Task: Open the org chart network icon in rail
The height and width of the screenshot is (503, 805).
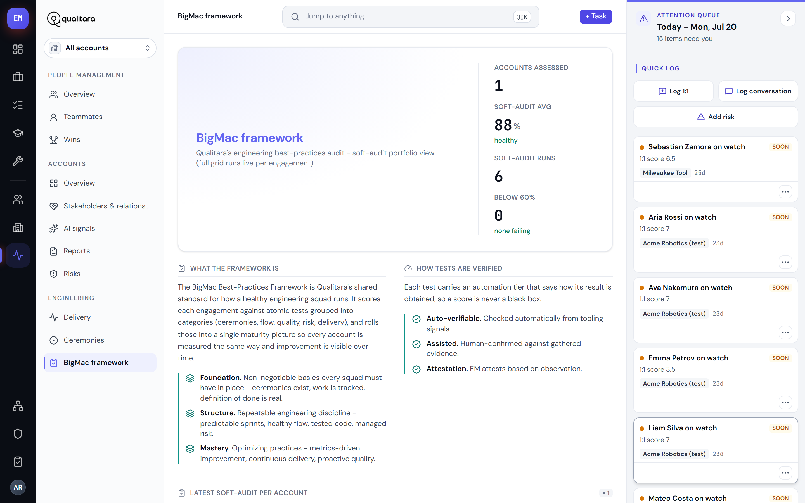Action: click(18, 406)
